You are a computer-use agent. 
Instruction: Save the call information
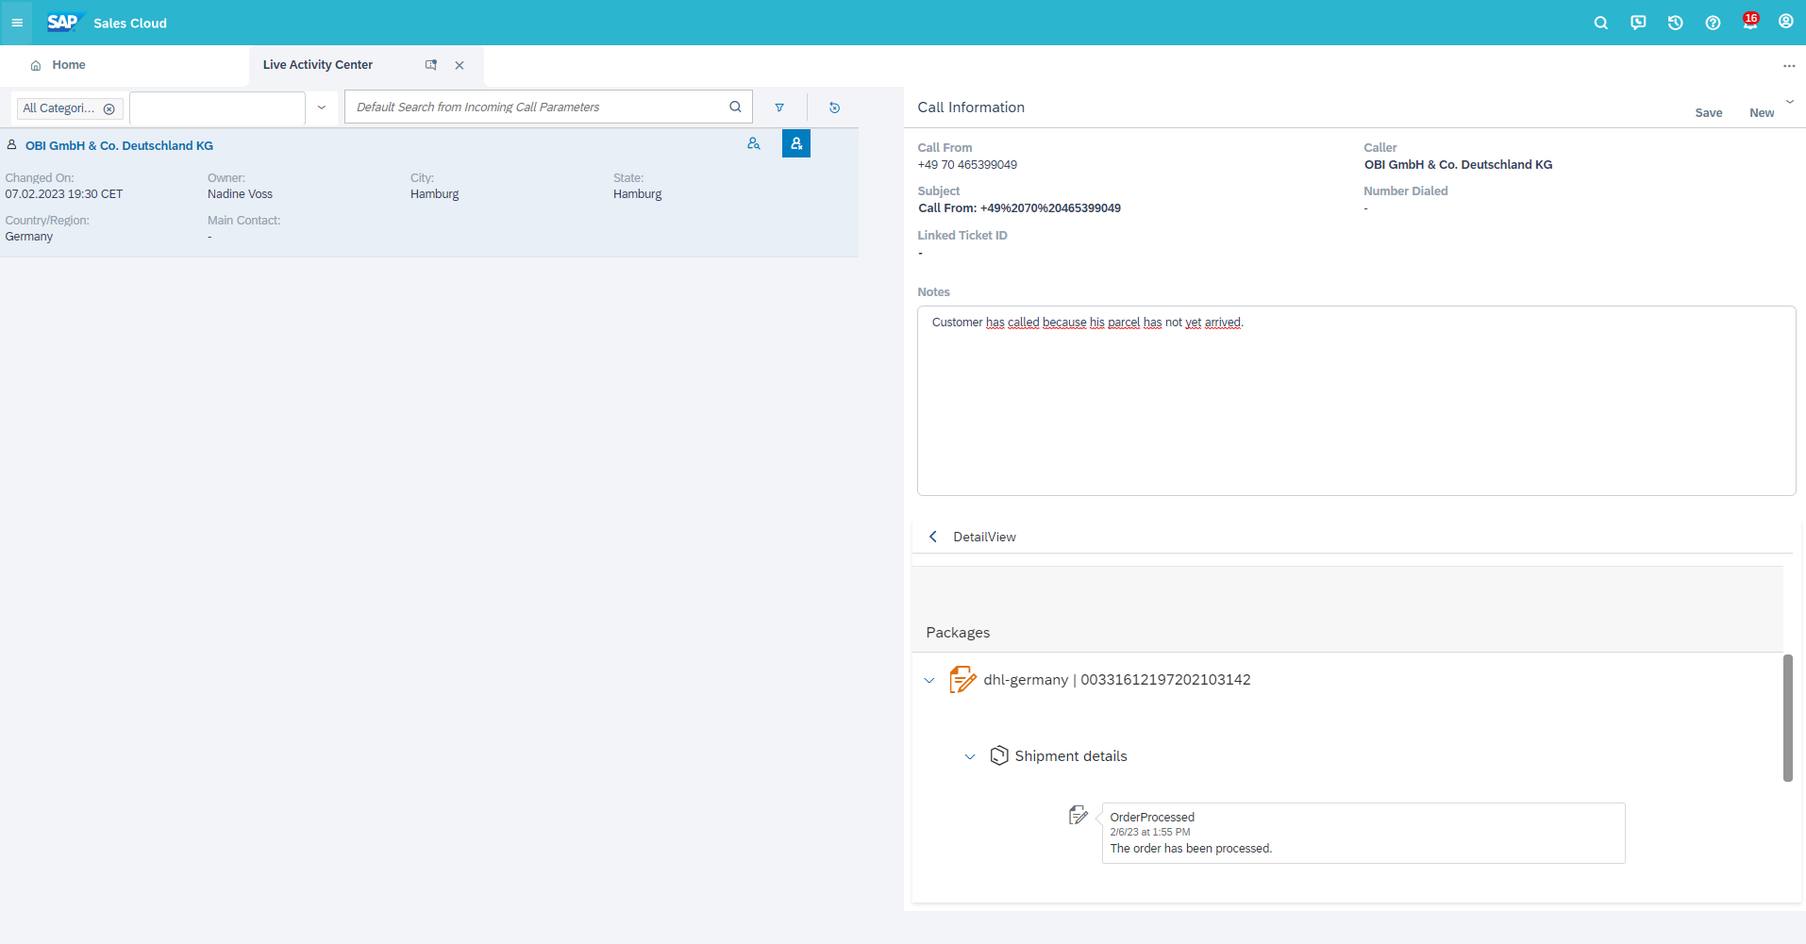click(x=1708, y=112)
